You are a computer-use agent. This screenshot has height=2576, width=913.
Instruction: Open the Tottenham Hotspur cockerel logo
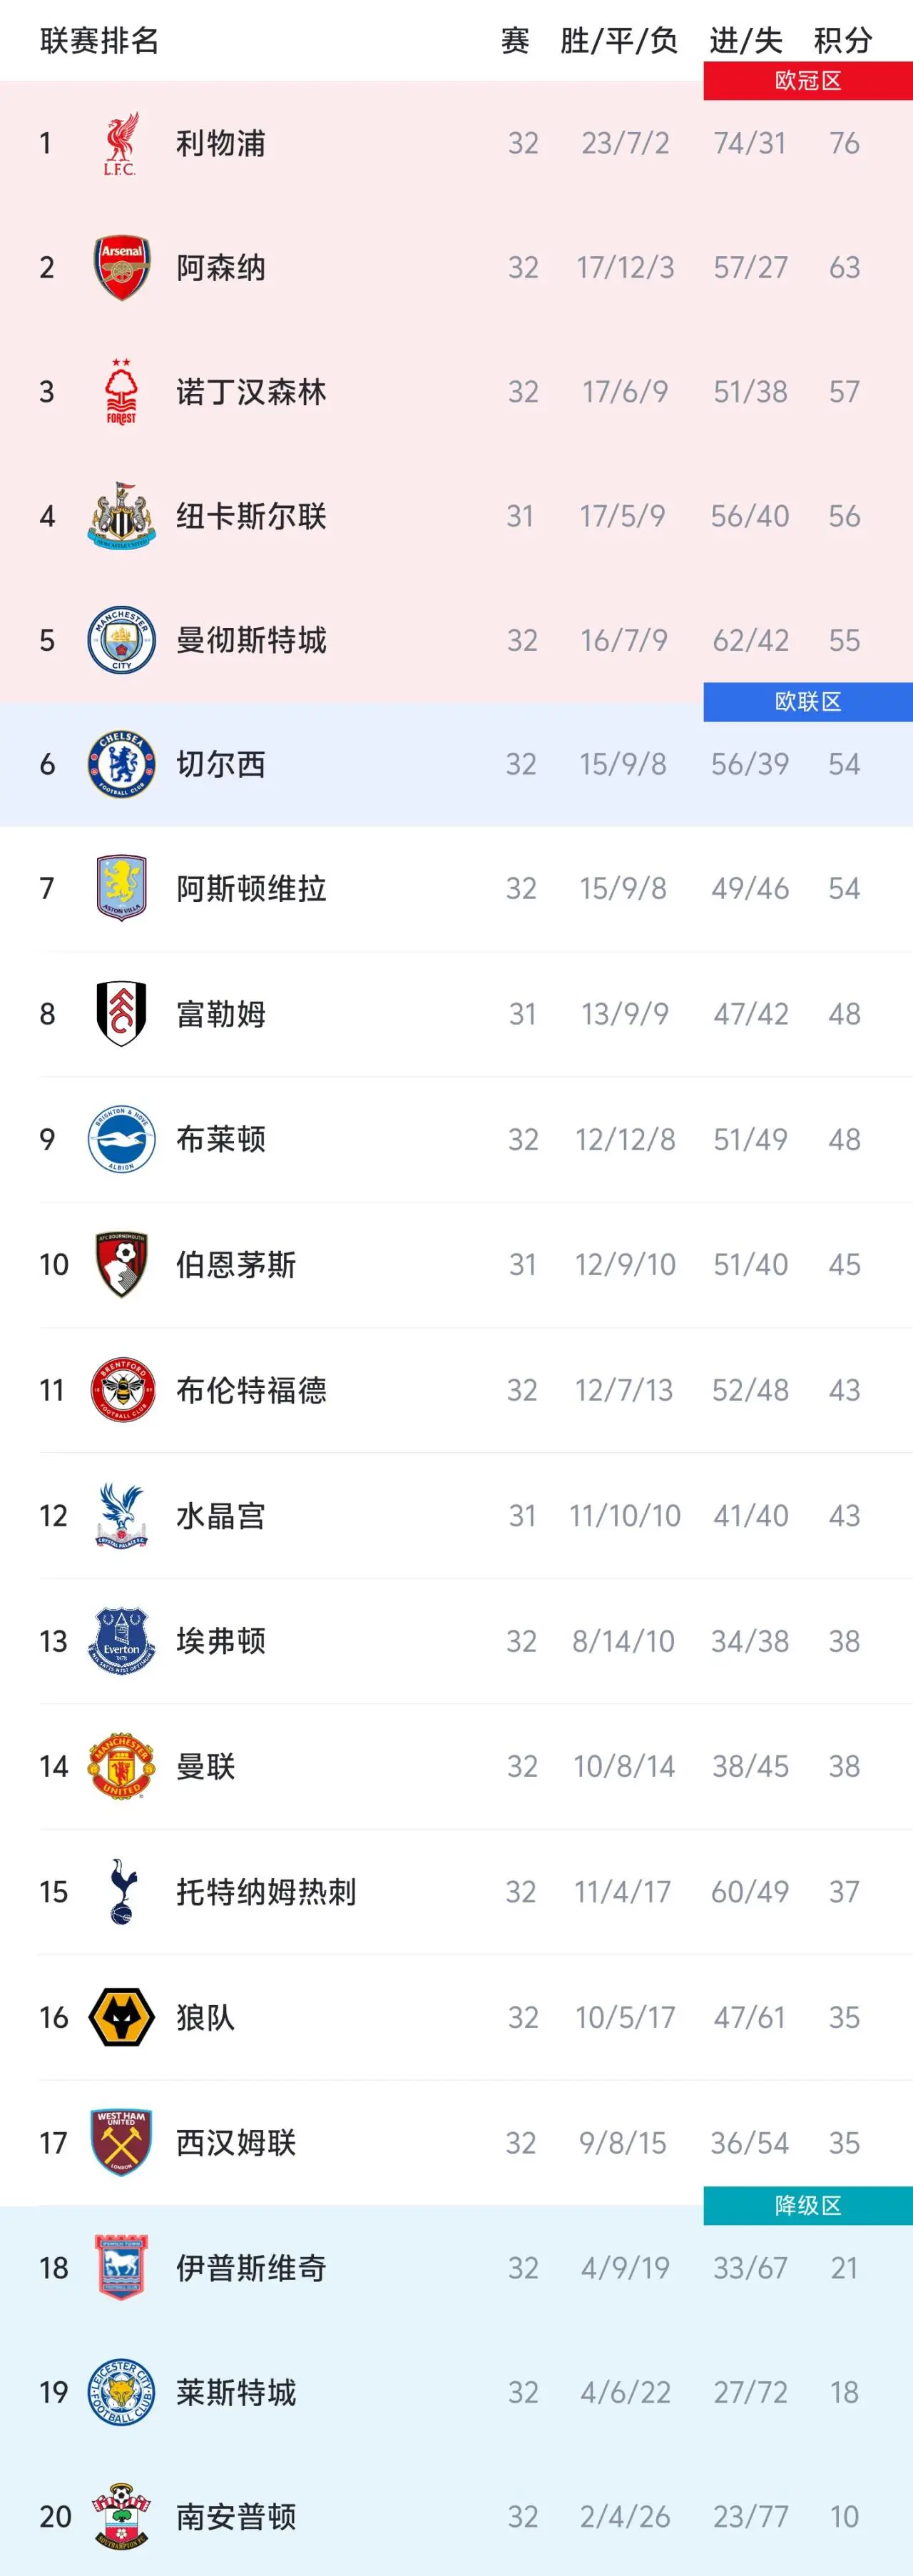[x=121, y=1891]
